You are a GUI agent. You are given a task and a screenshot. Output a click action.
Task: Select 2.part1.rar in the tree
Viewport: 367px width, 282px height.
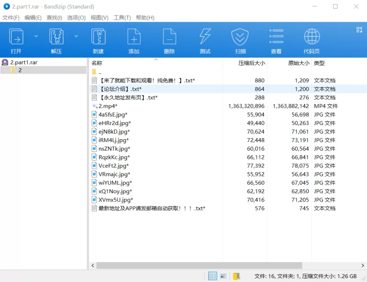(x=24, y=62)
